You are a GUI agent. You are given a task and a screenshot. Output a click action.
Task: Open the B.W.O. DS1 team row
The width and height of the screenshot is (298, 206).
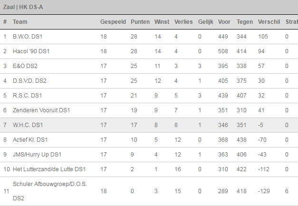pos(149,37)
